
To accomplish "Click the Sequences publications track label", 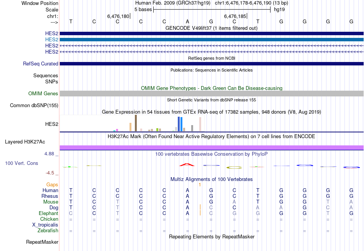I will 46,75.
